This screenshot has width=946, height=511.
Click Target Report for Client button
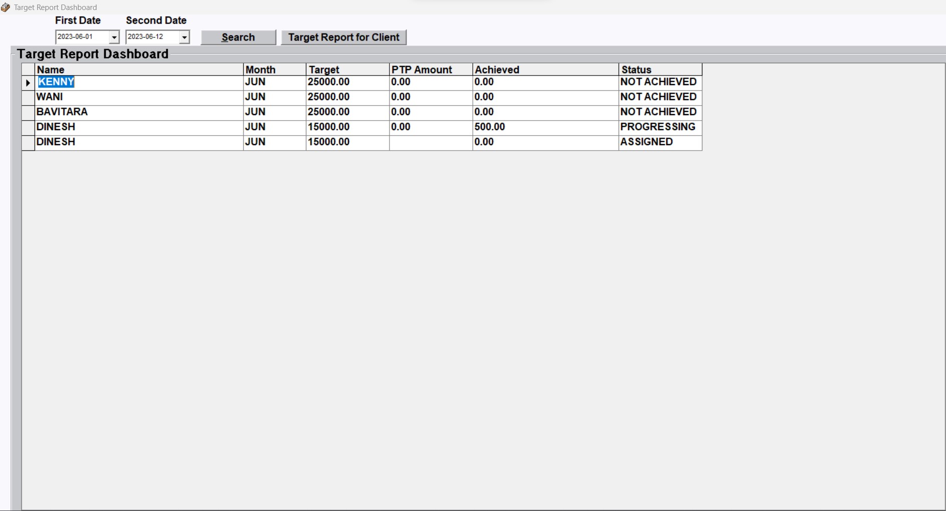pyautogui.click(x=343, y=38)
